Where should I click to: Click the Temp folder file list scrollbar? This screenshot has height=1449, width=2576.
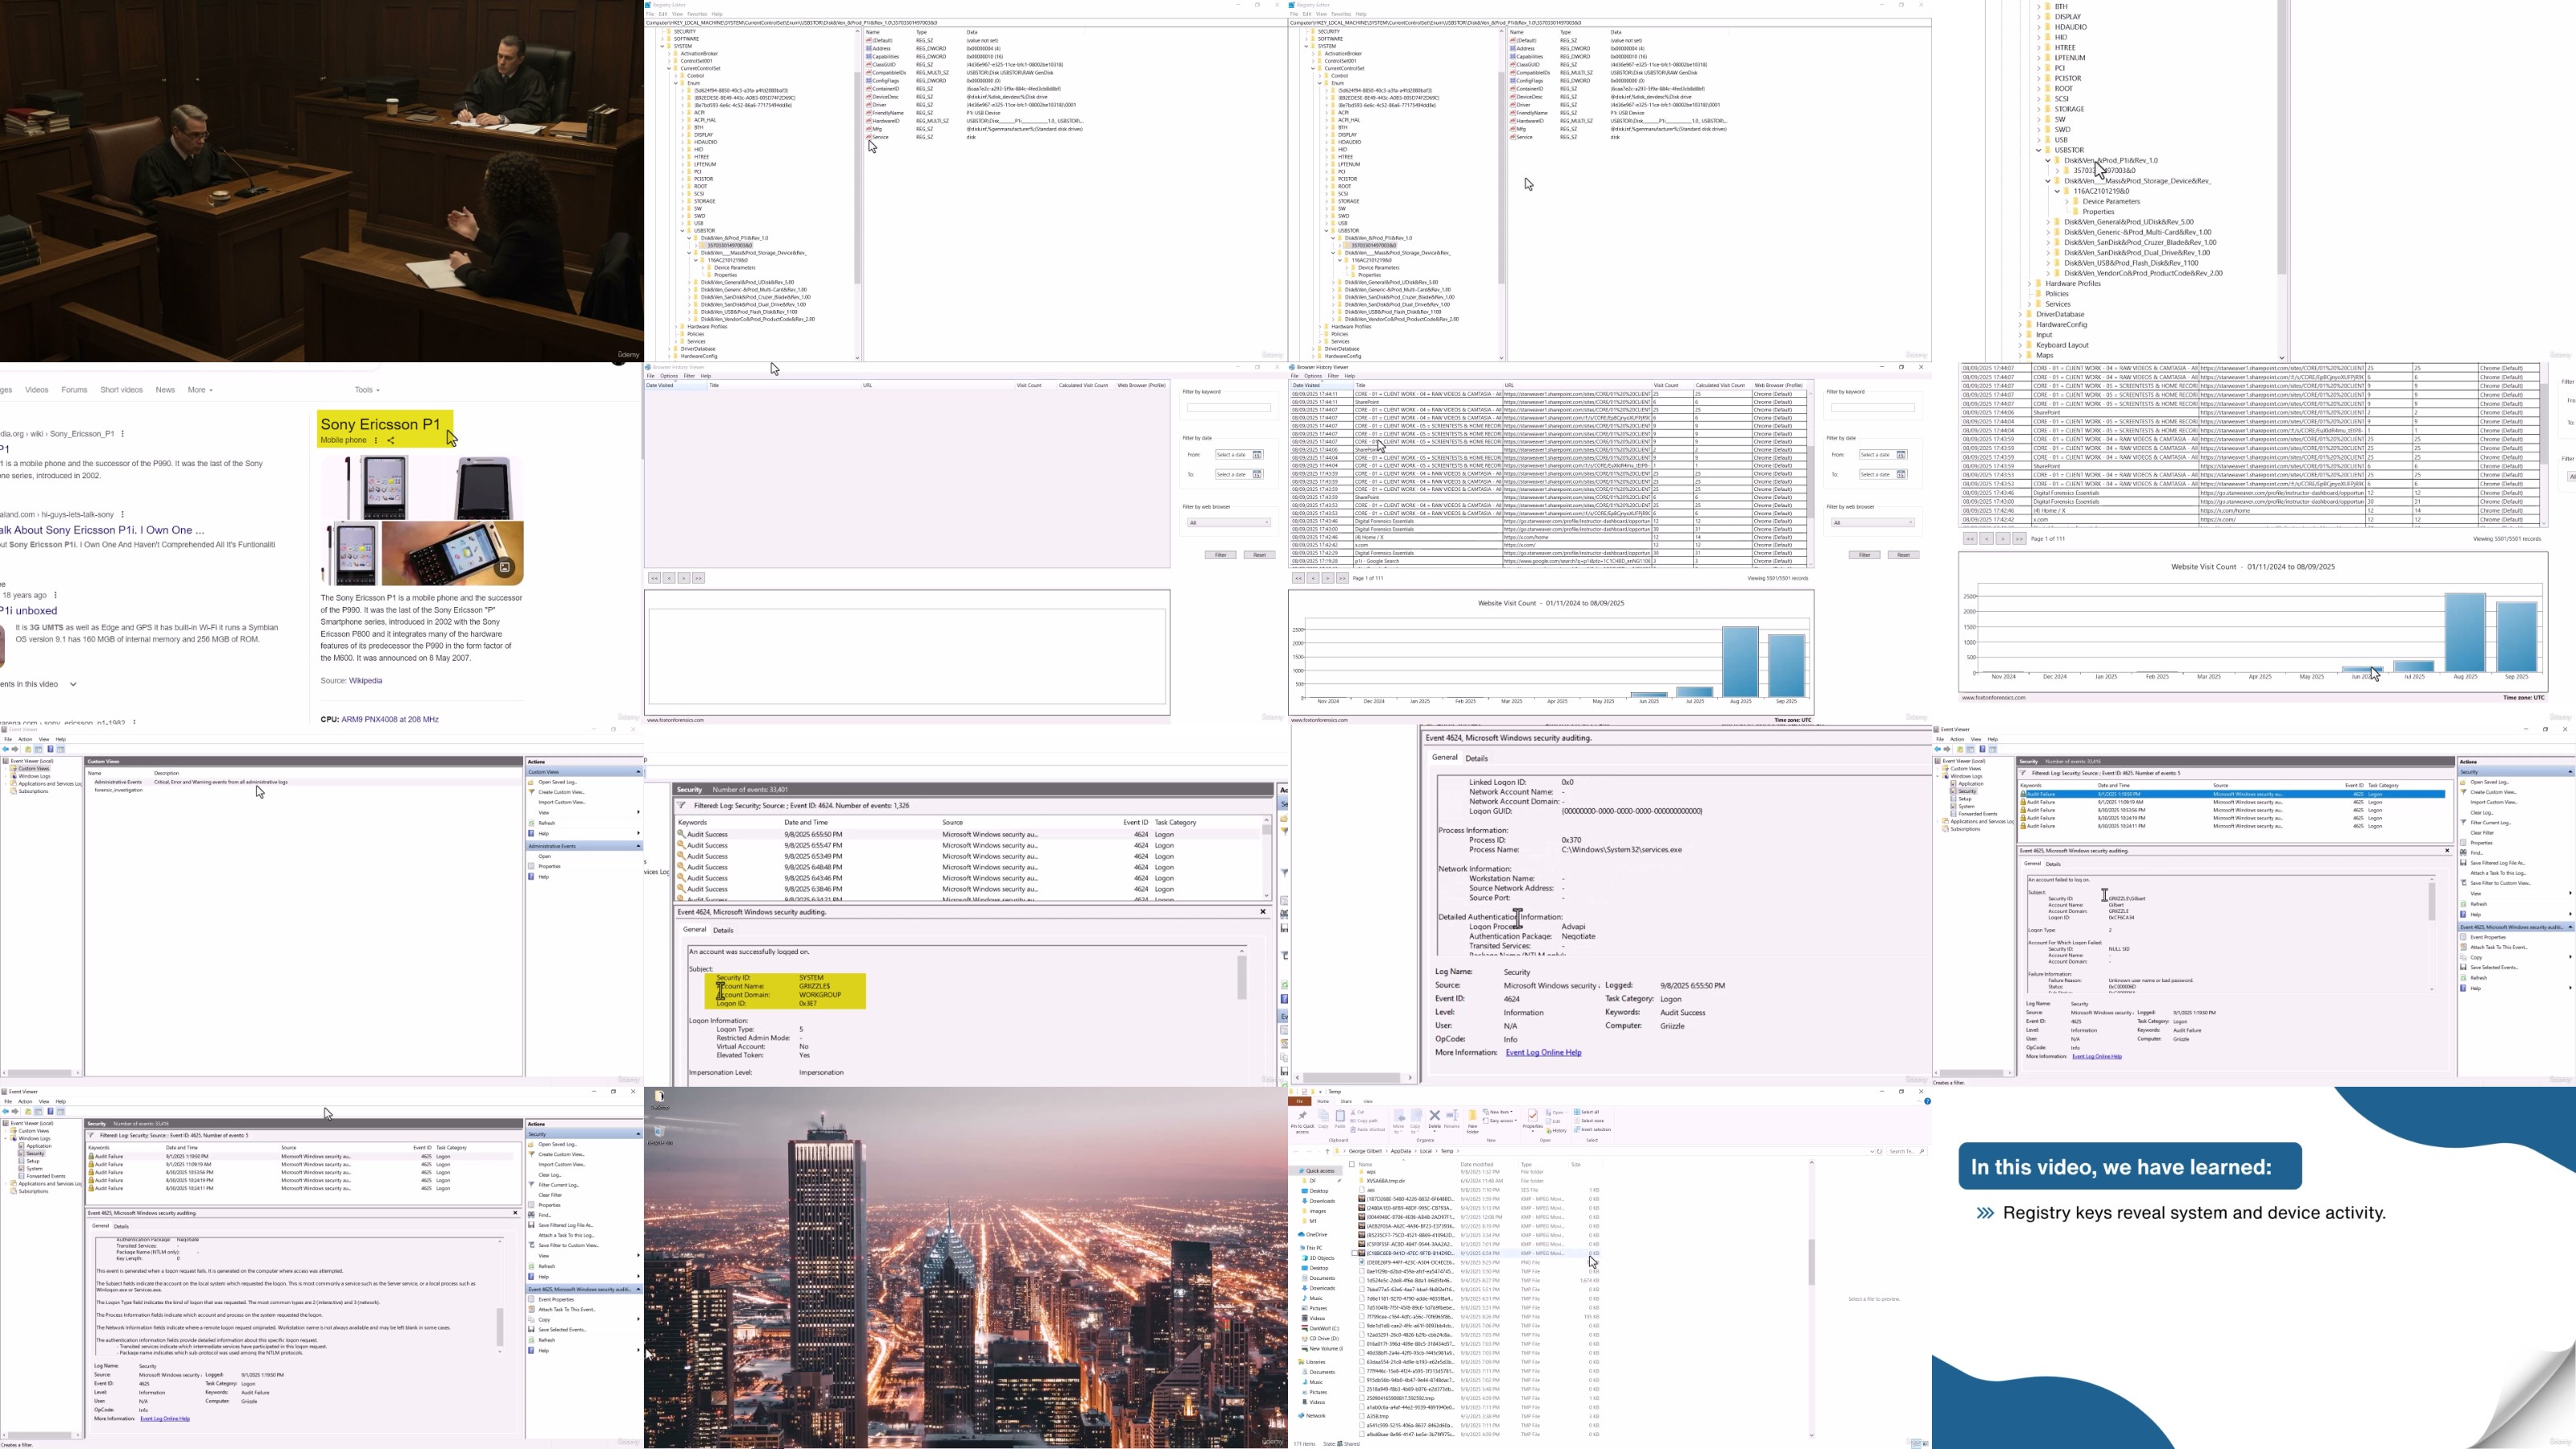tap(1811, 1262)
